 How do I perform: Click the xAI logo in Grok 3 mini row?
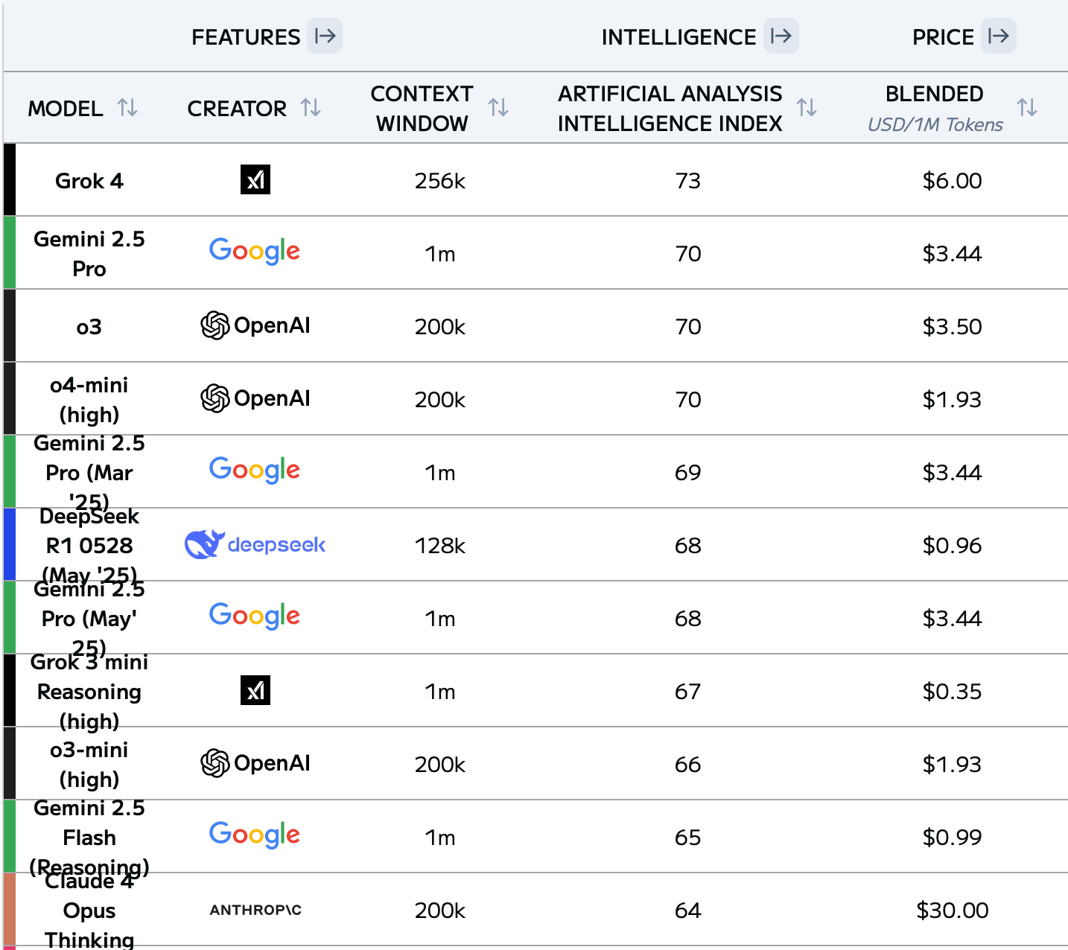[255, 690]
